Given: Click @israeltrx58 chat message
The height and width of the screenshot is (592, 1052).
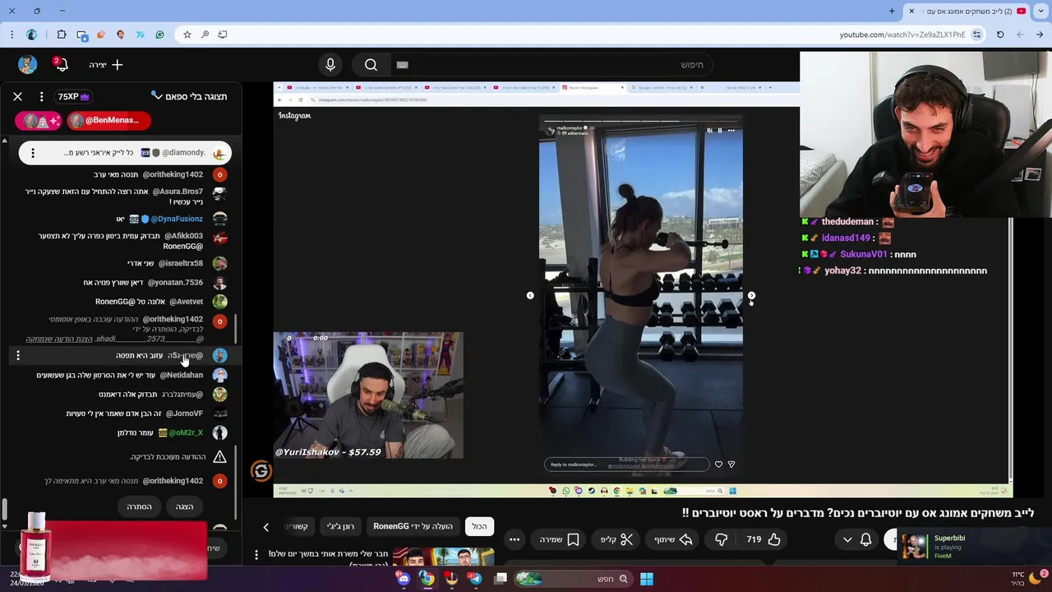Looking at the screenshot, I should click(x=164, y=263).
